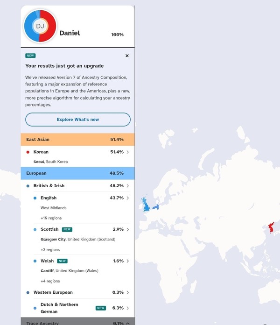Collapse the Trace Ancestry section arrow

coord(128,323)
